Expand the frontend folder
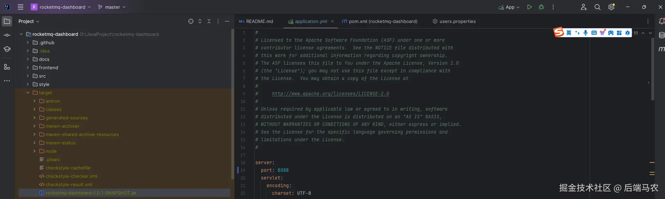Image resolution: width=665 pixels, height=199 pixels. click(x=28, y=67)
